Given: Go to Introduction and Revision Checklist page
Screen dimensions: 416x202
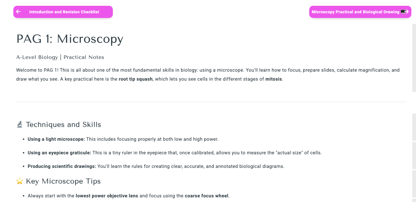Looking at the screenshot, I should (64, 12).
